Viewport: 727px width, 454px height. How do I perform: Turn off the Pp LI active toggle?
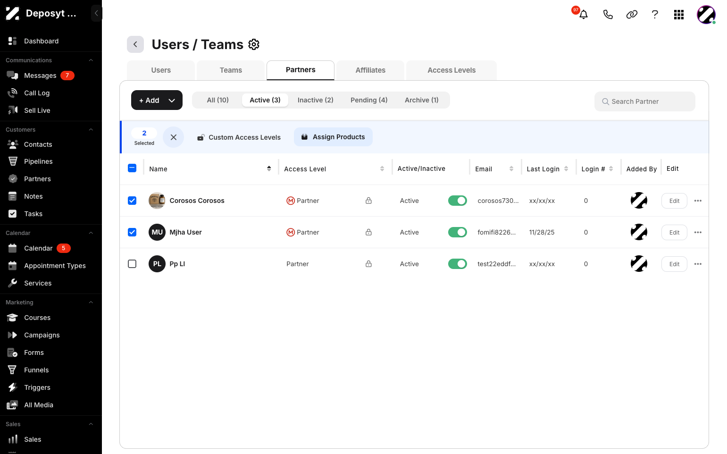point(457,264)
